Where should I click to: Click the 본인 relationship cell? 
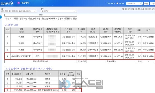click(x=38, y=56)
